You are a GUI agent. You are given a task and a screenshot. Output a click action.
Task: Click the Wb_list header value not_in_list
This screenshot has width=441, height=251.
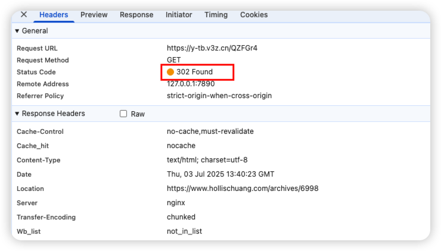point(184,231)
